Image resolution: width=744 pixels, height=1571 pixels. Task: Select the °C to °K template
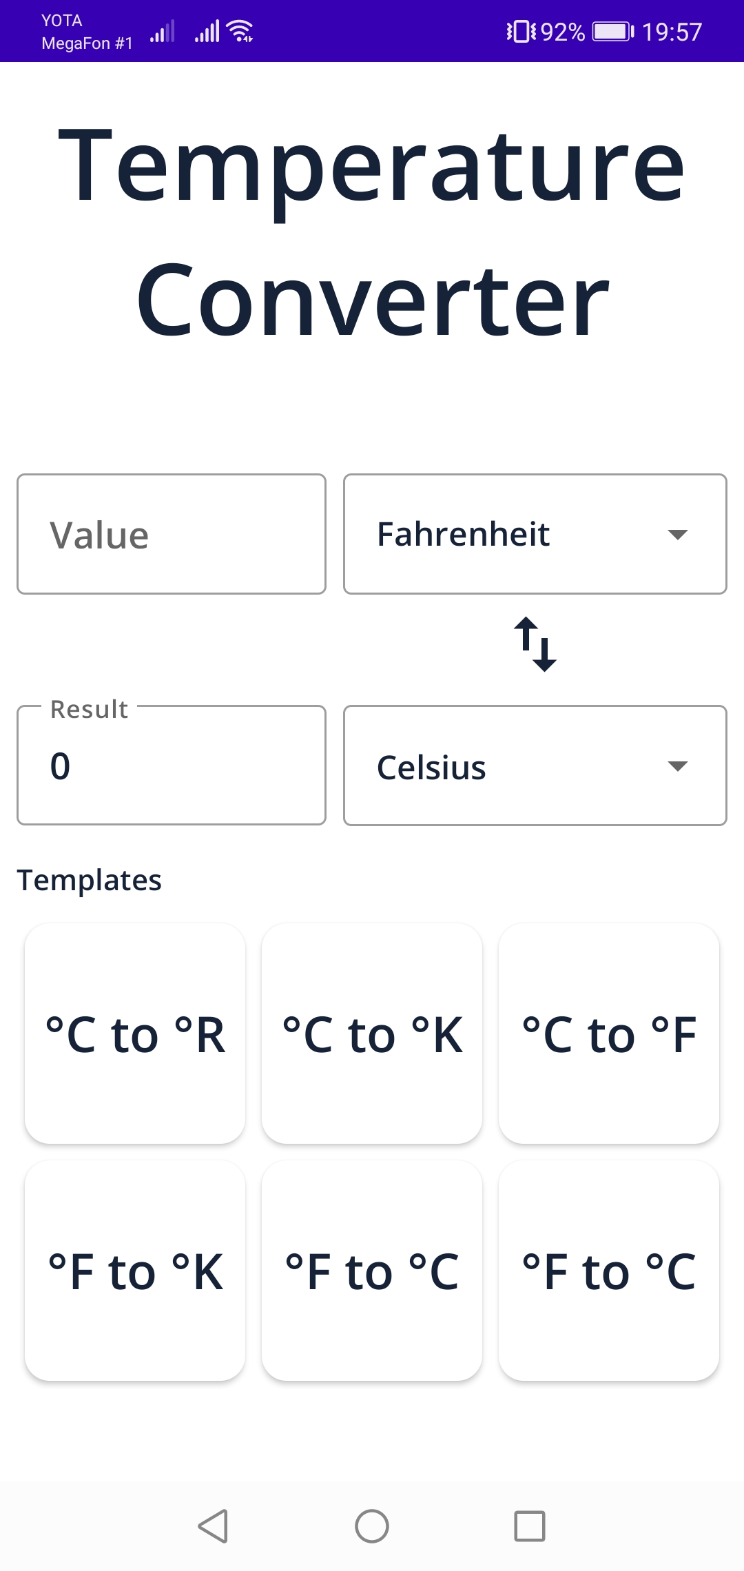(371, 1034)
